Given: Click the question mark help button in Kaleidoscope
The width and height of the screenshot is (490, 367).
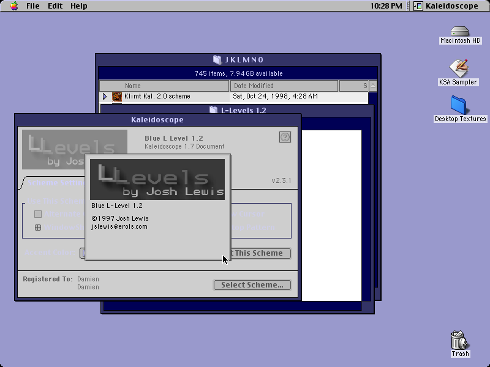Looking at the screenshot, I should pos(285,137).
